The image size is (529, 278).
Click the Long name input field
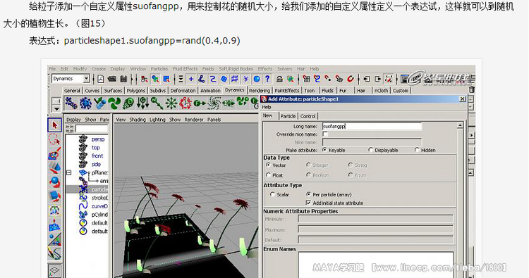(x=372, y=126)
